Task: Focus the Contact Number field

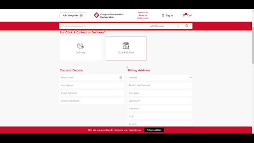Action: (x=92, y=101)
